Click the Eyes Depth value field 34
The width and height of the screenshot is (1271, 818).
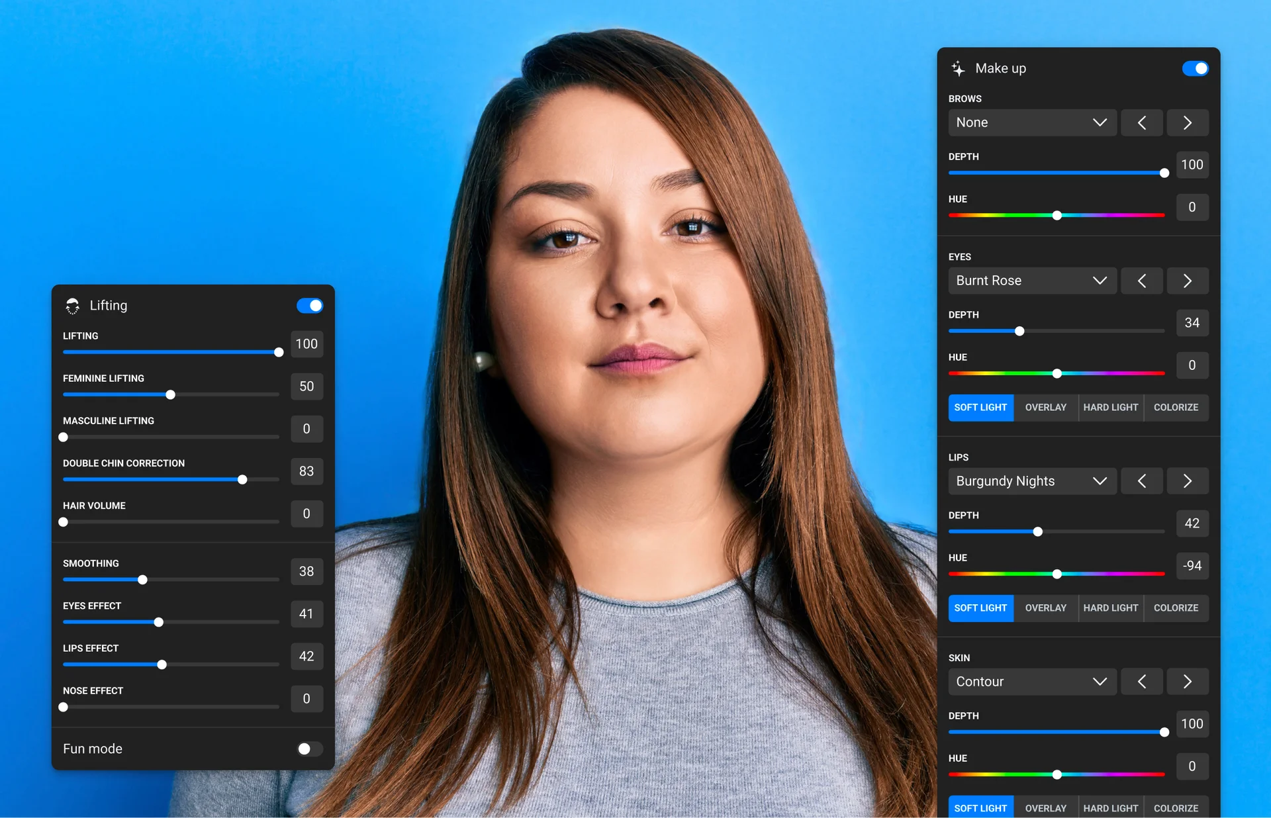pos(1193,323)
